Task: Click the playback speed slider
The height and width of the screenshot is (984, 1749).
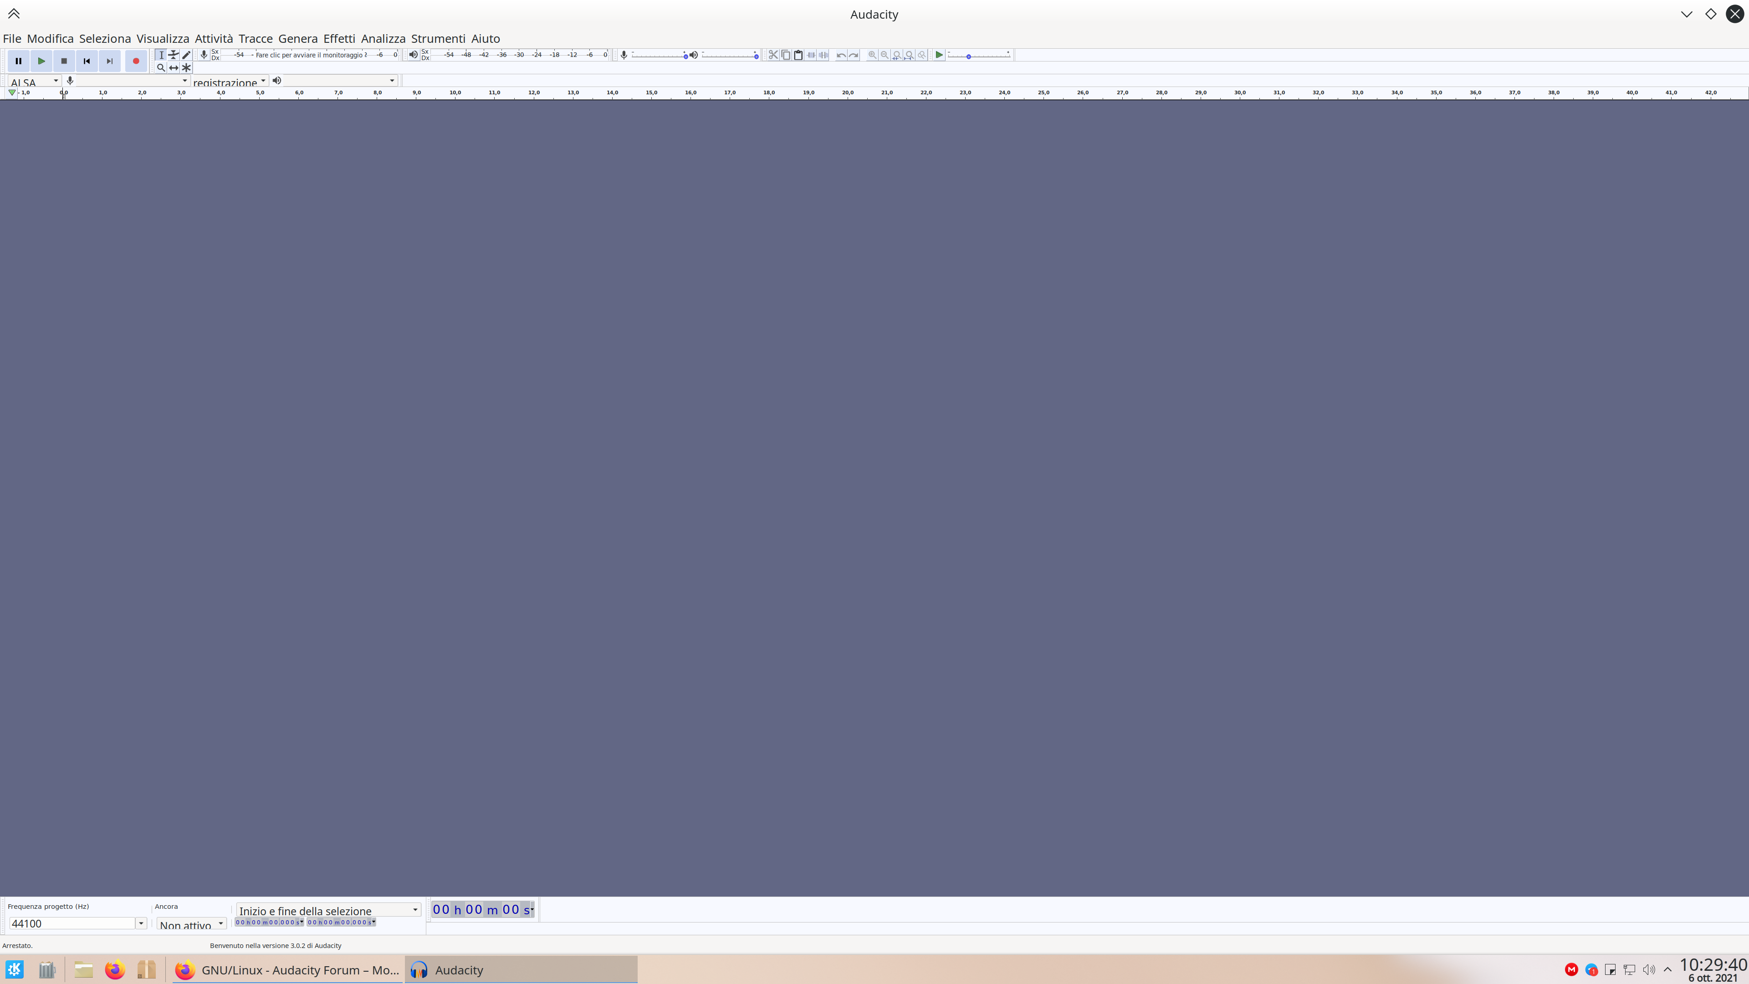Action: [x=979, y=56]
